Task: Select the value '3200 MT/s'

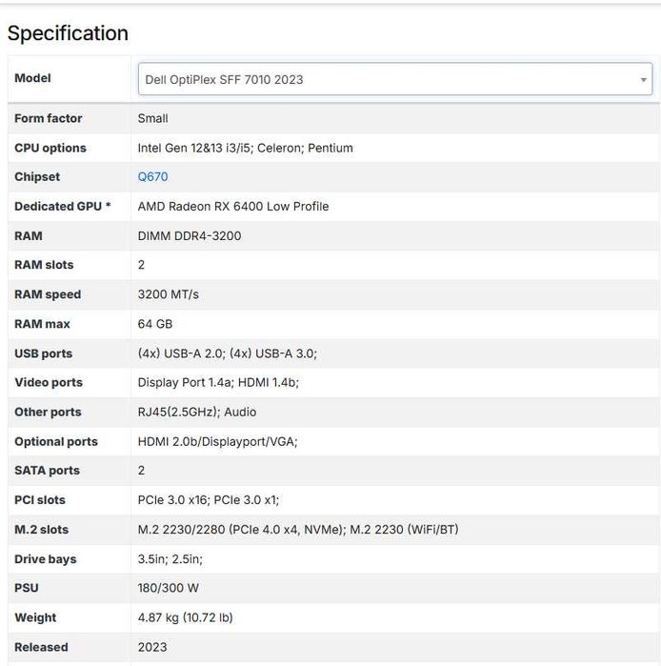Action: coord(169,294)
